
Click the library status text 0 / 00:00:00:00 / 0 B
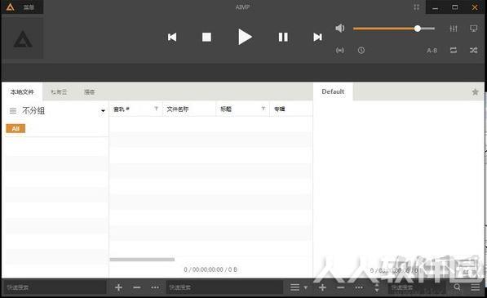point(210,269)
